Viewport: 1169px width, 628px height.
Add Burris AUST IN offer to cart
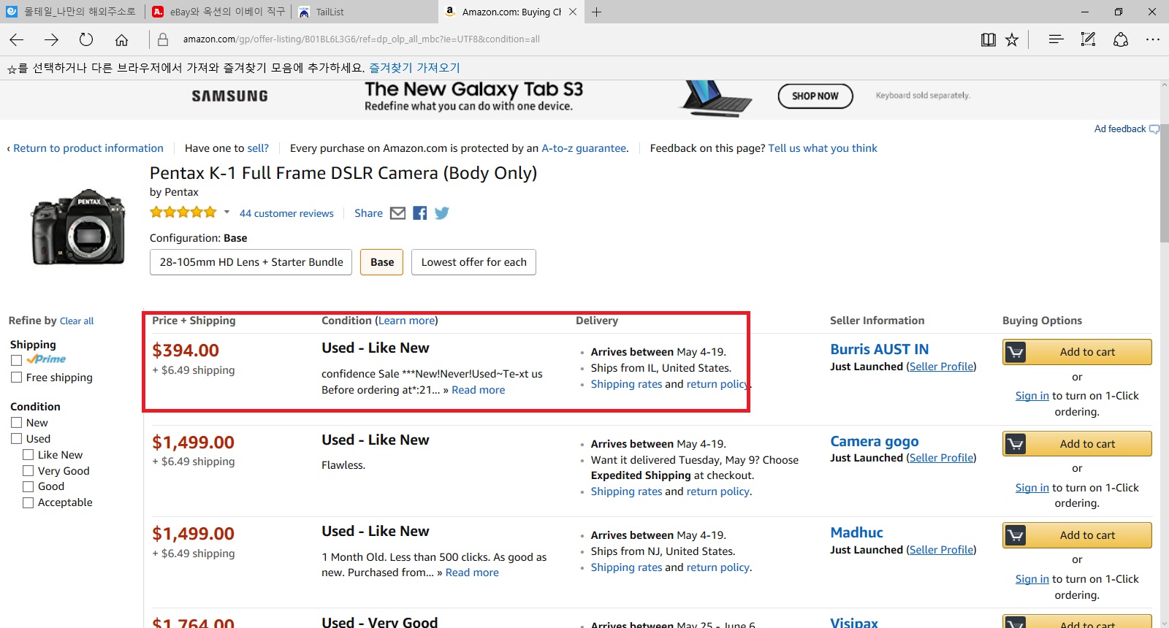(1077, 352)
